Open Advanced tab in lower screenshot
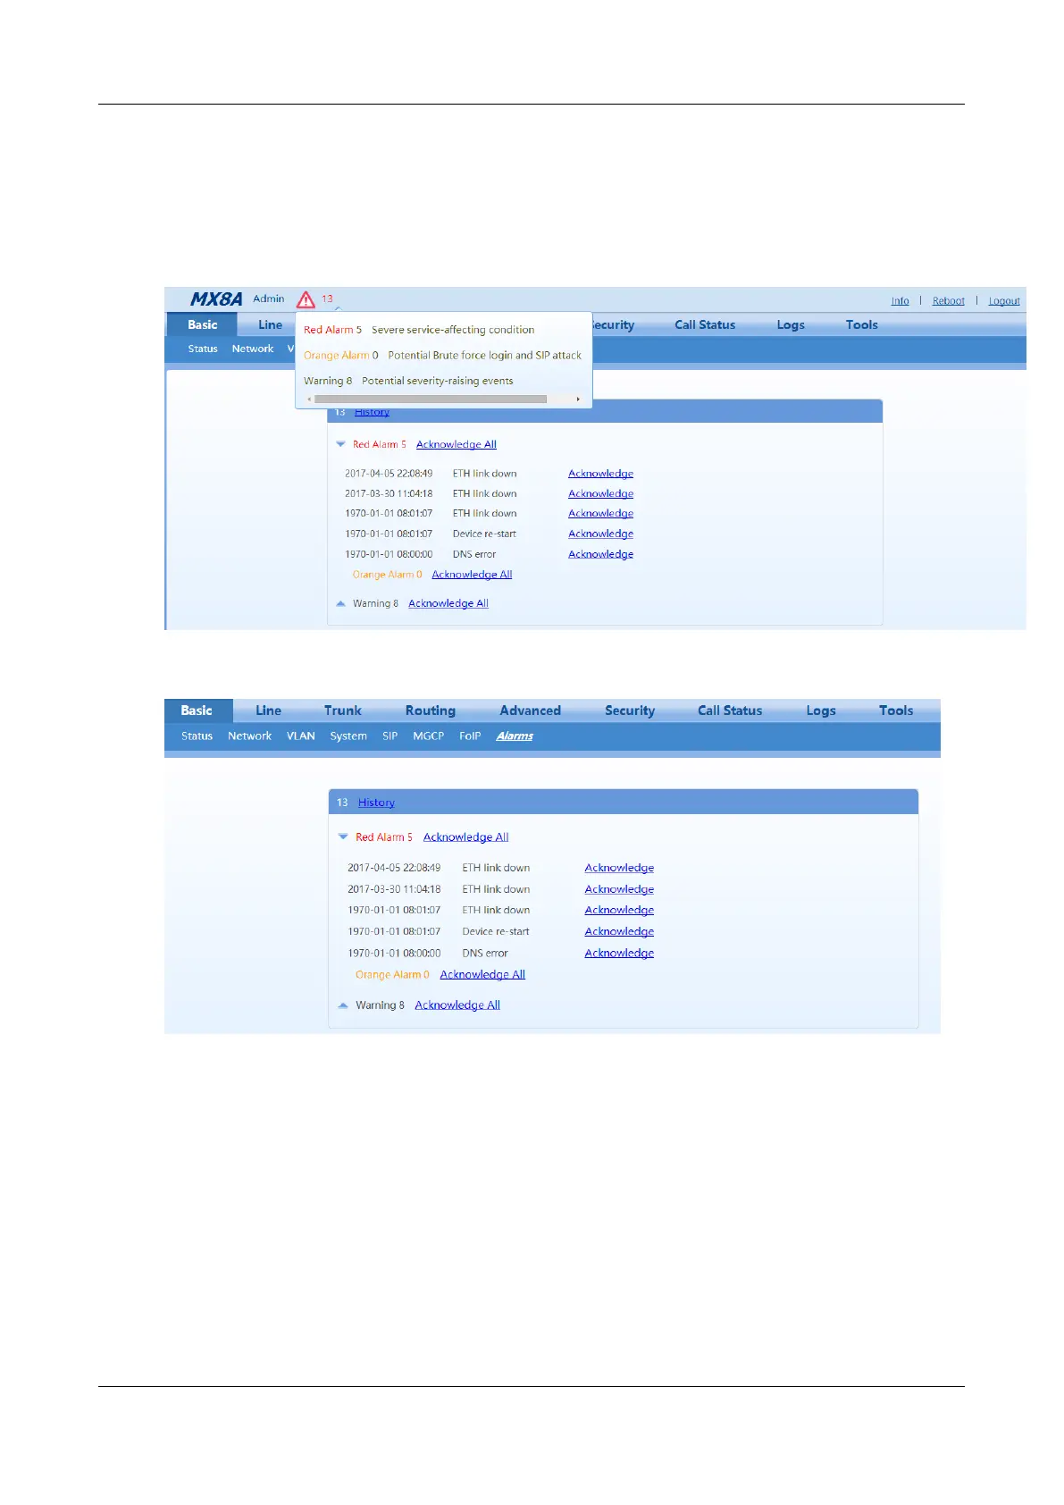This screenshot has height=1505, width=1064. (x=531, y=710)
